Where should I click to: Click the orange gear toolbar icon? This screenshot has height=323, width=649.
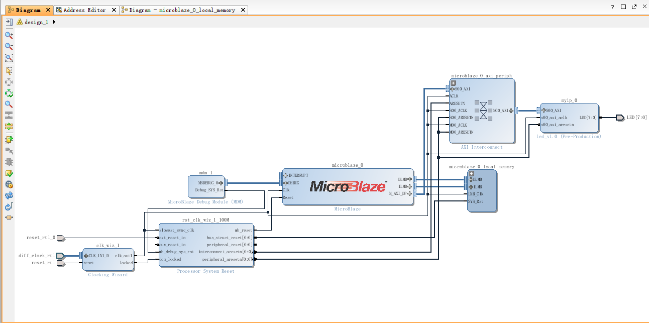point(9,184)
